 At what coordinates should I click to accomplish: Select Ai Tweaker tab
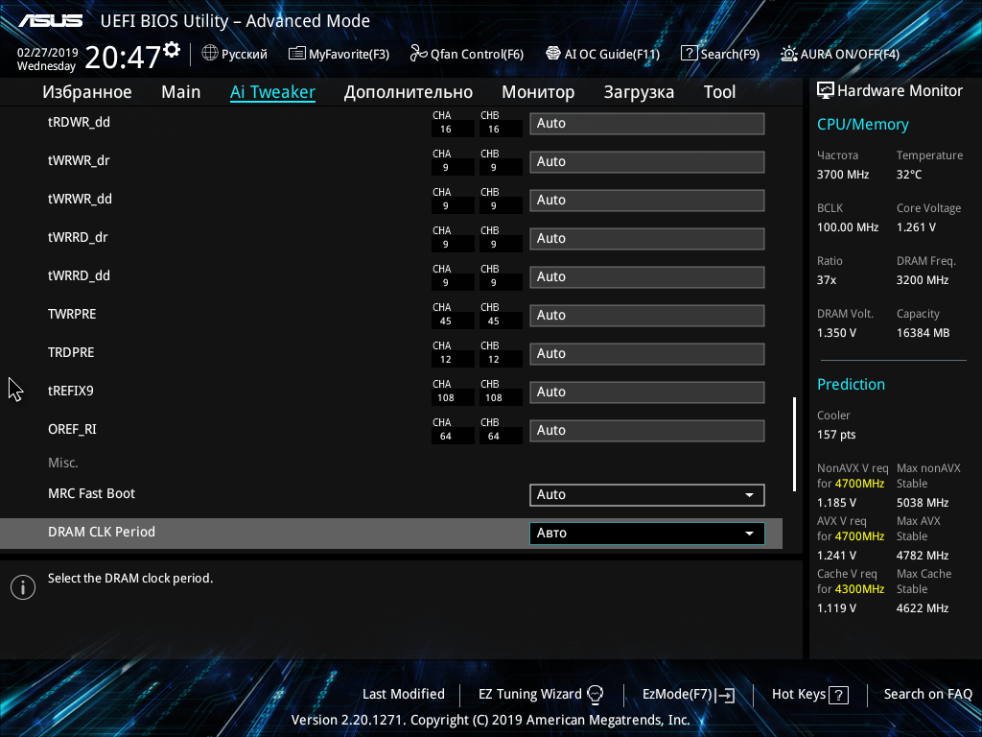click(x=272, y=92)
